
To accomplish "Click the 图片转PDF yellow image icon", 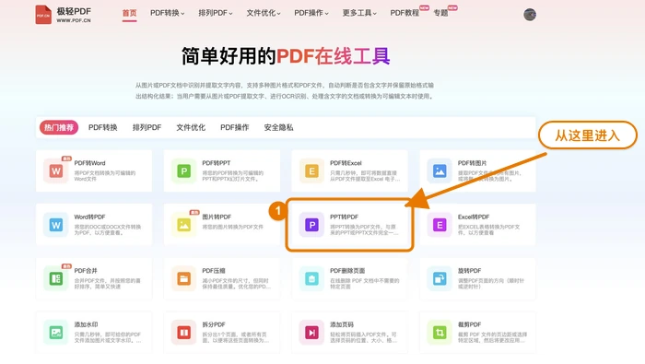I will (184, 225).
